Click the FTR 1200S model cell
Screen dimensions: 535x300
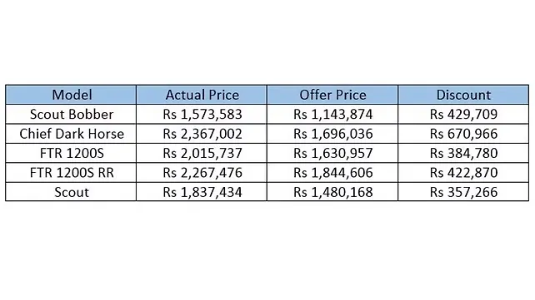click(x=71, y=153)
